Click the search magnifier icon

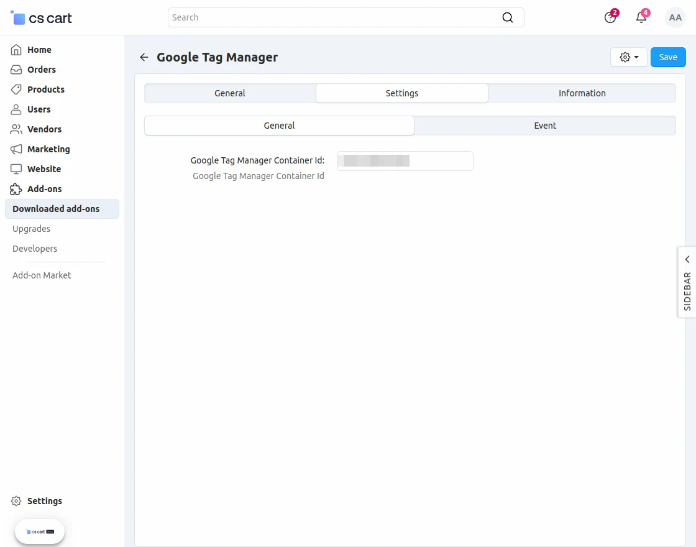point(507,17)
